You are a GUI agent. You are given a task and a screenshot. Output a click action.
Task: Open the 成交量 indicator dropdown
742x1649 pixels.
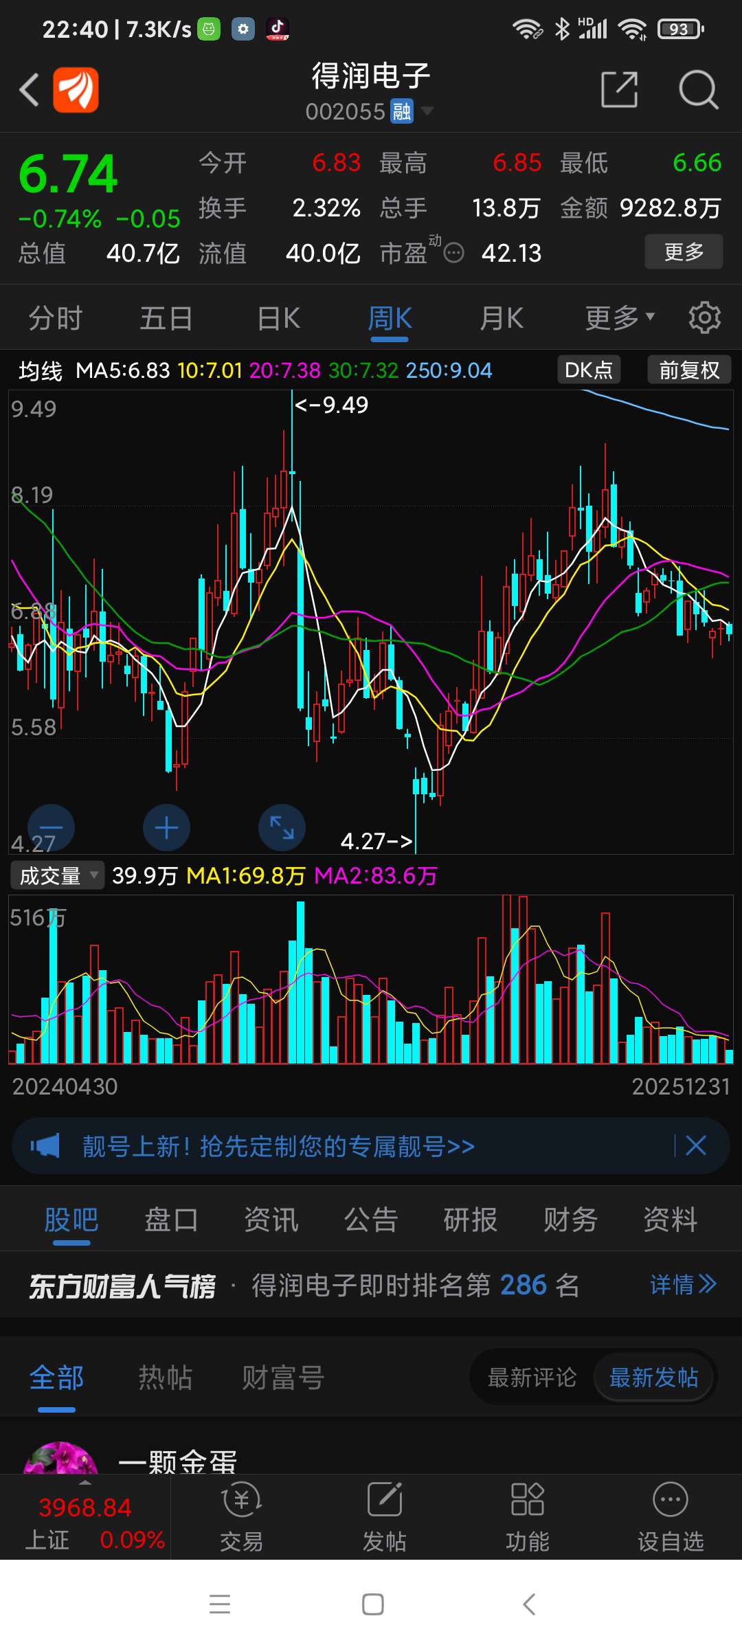click(57, 875)
